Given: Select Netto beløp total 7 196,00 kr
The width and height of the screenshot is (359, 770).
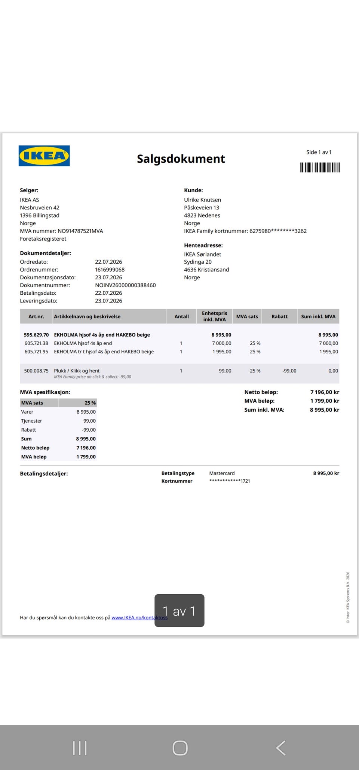Looking at the screenshot, I should (x=325, y=392).
